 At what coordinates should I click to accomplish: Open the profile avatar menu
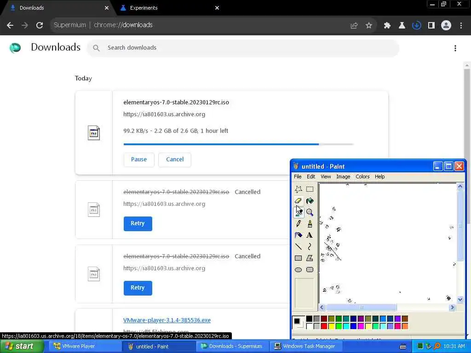446,26
